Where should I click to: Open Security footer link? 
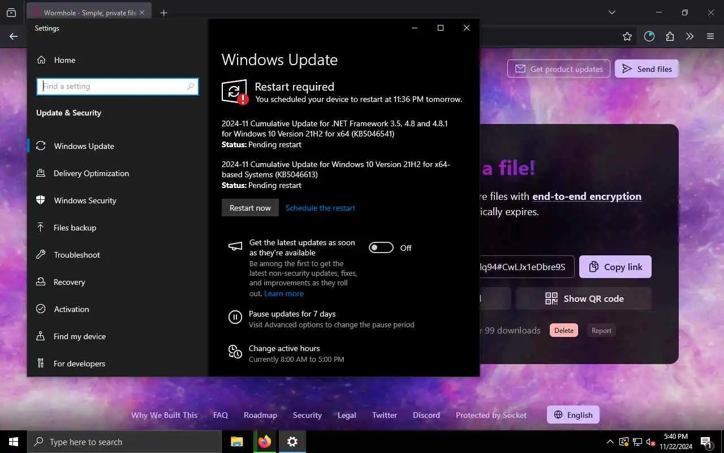[x=307, y=415]
